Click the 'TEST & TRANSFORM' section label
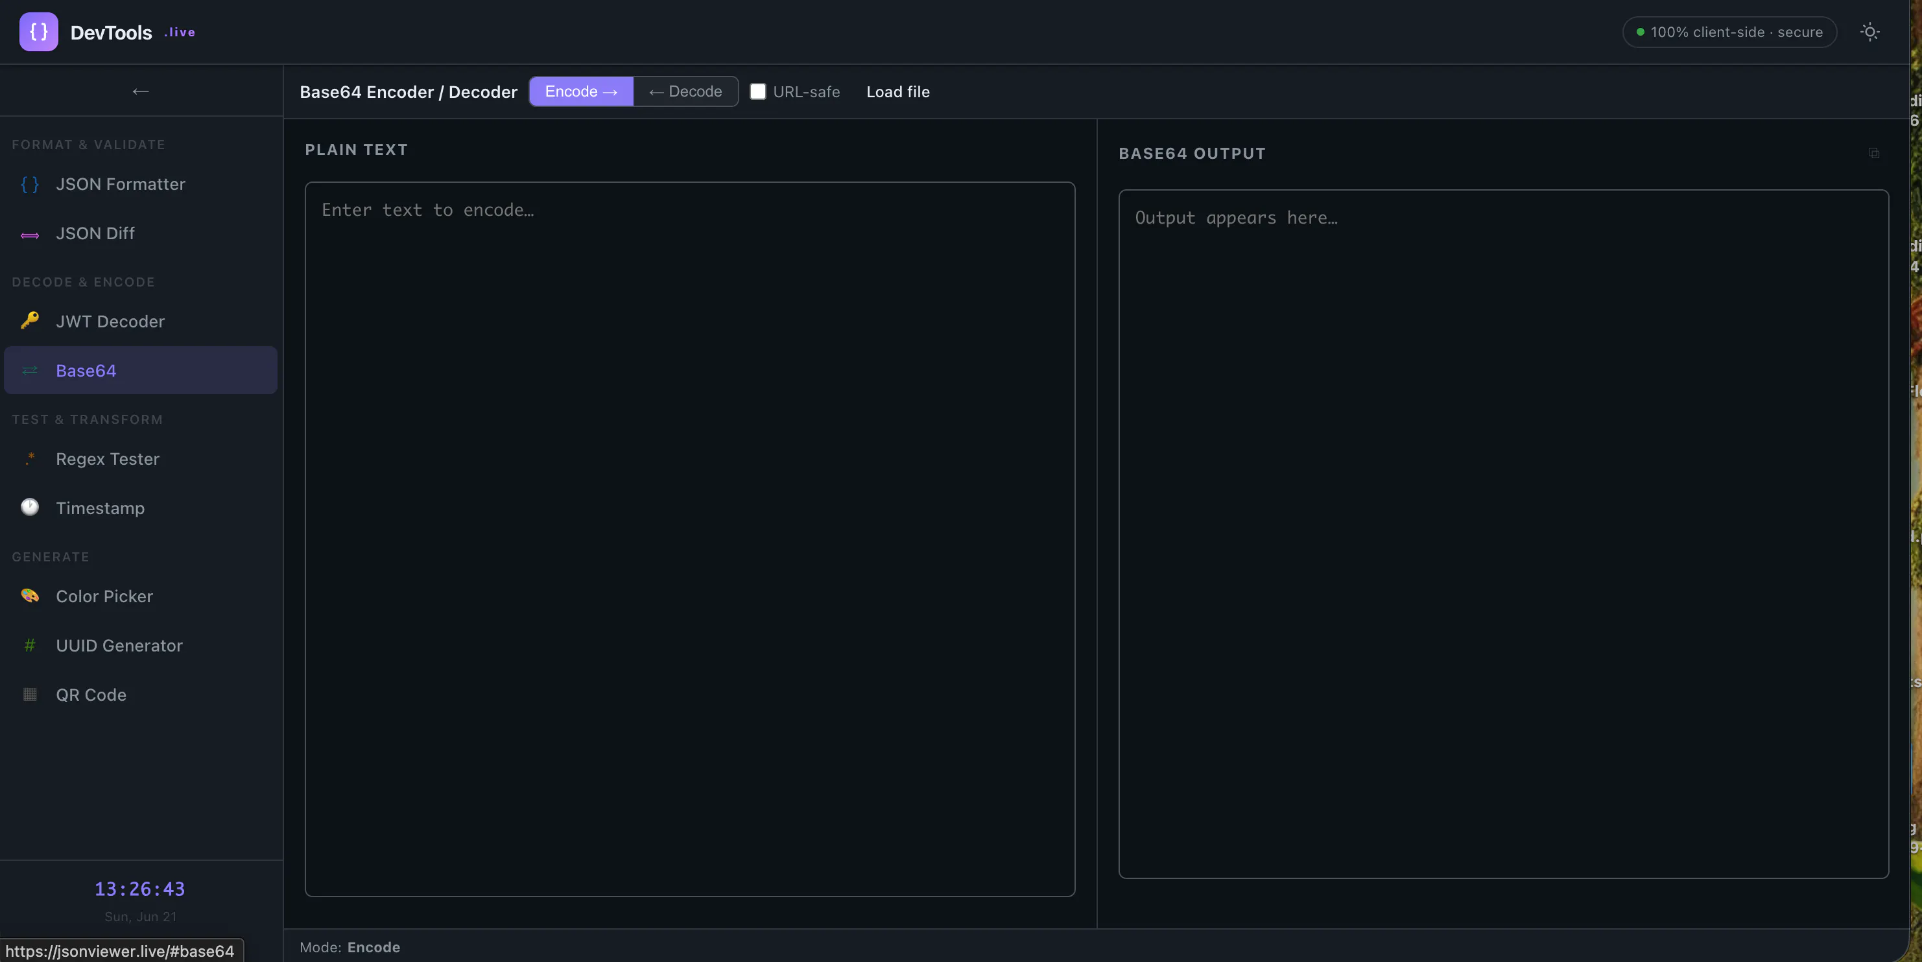Viewport: 1922px width, 962px height. 88,419
